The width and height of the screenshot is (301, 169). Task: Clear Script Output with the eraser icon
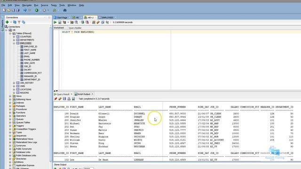point(60,99)
